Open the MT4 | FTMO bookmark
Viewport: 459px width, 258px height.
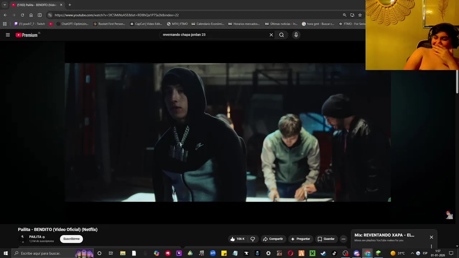click(177, 24)
